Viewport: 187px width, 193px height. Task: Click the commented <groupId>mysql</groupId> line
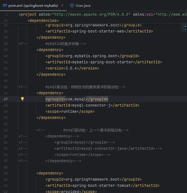pyautogui.click(x=84, y=143)
